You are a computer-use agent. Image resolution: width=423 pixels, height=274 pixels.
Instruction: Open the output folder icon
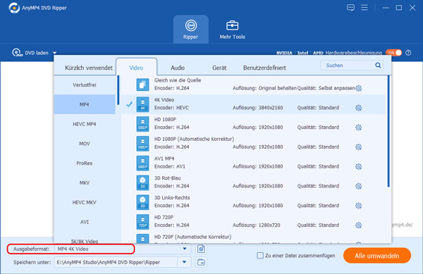201,262
